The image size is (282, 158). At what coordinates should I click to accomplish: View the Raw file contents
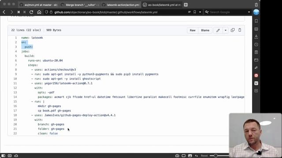coord(193,30)
